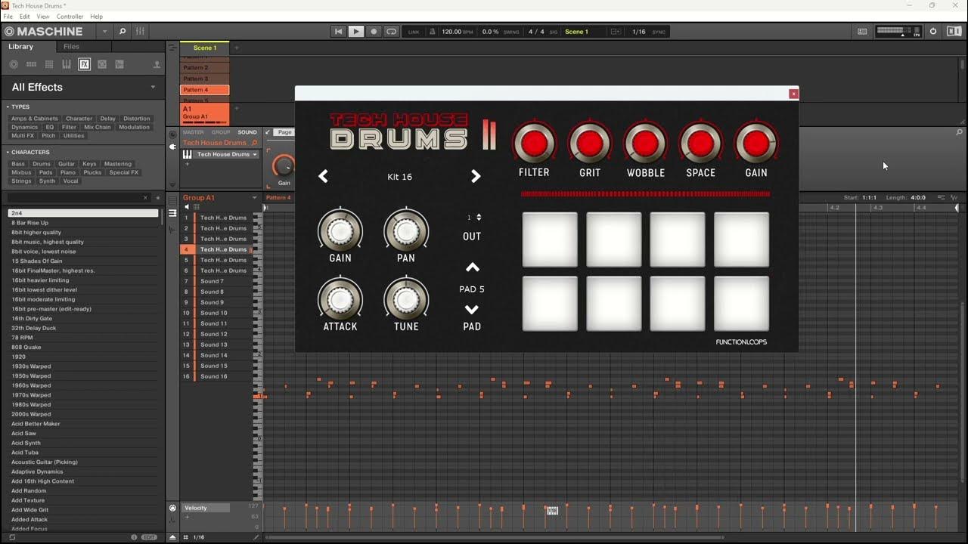Click the NI logo icon
The width and height of the screenshot is (968, 544).
pos(954,32)
